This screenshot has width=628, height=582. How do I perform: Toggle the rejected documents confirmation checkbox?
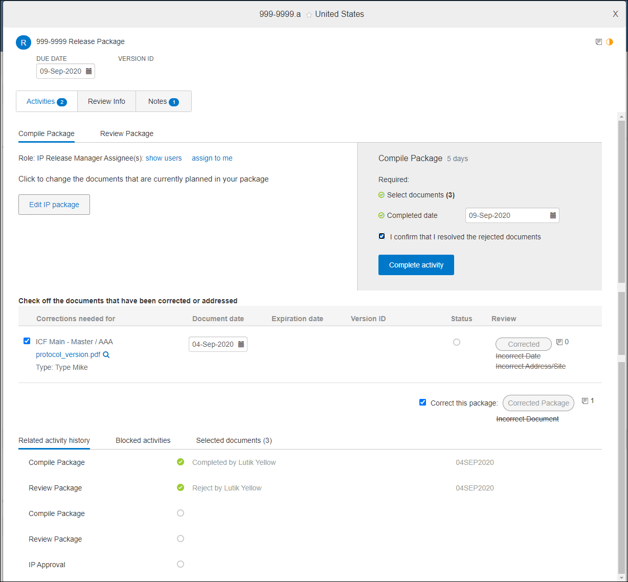[382, 236]
